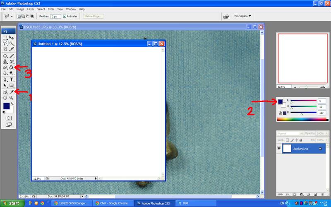Click the foreground color swatch in Color panel
The height and width of the screenshot is (207, 331).
280,101
